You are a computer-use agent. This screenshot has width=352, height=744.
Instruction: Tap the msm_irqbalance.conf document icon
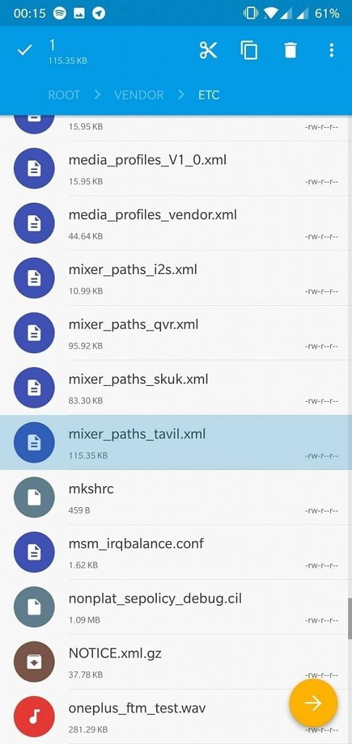[33, 552]
